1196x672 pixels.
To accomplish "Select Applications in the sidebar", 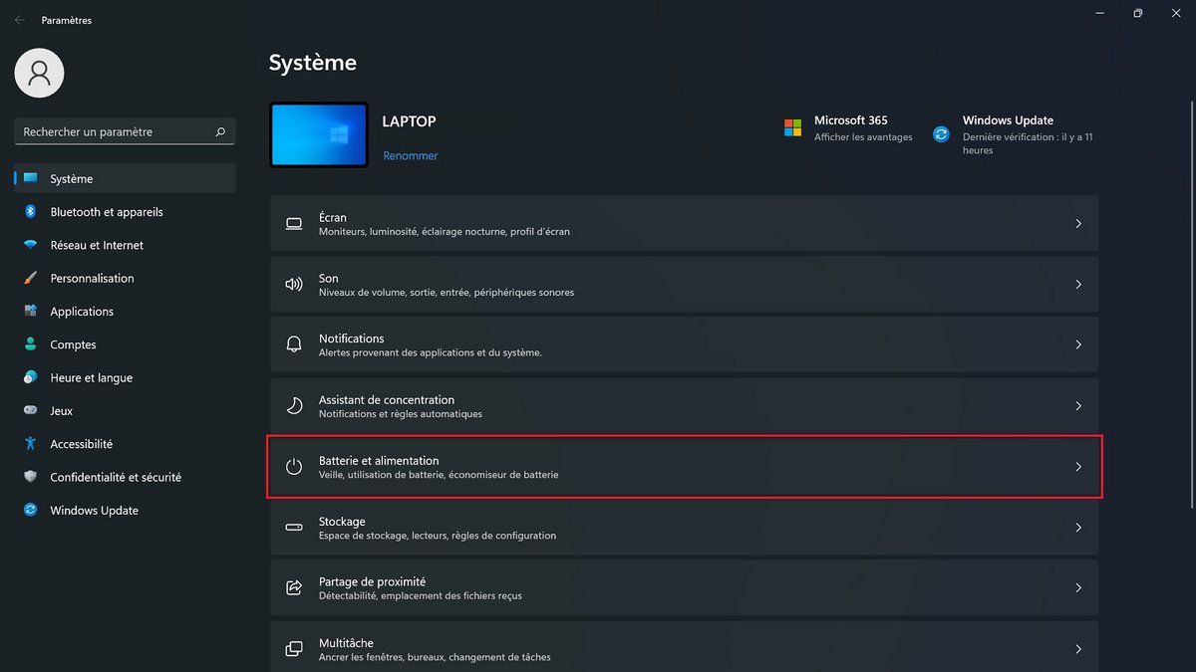I will [125, 312].
